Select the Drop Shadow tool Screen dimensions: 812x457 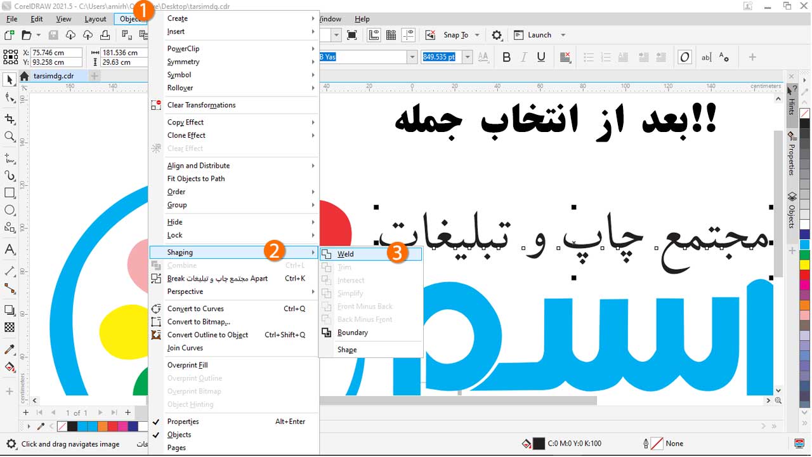(10, 310)
